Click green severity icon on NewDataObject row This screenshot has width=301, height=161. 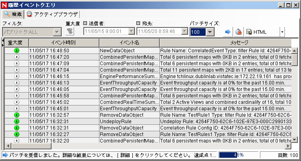point(16,51)
